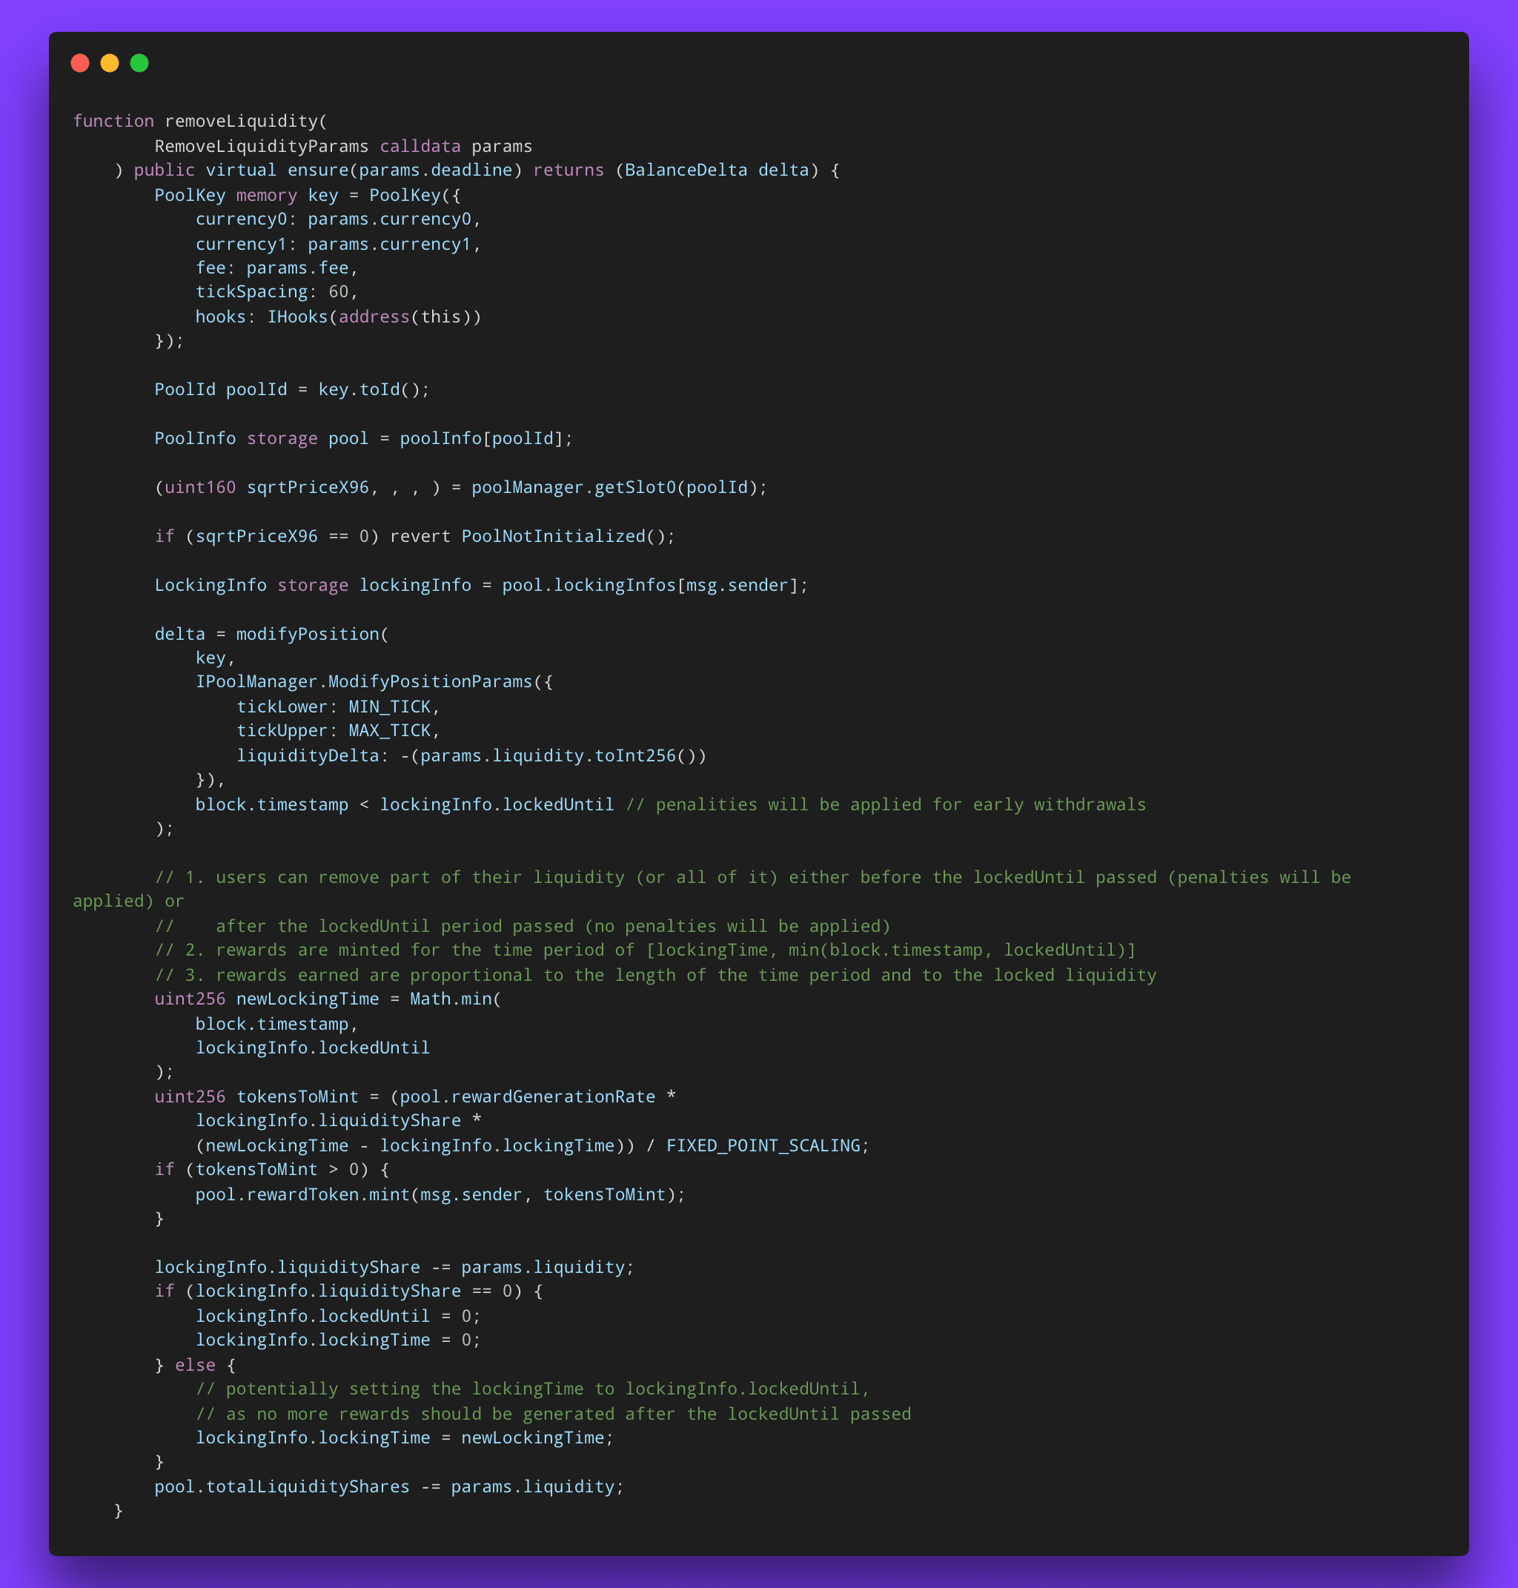Click 'poolManager.getSlot0(poolId)' call
The image size is (1518, 1588).
(615, 487)
